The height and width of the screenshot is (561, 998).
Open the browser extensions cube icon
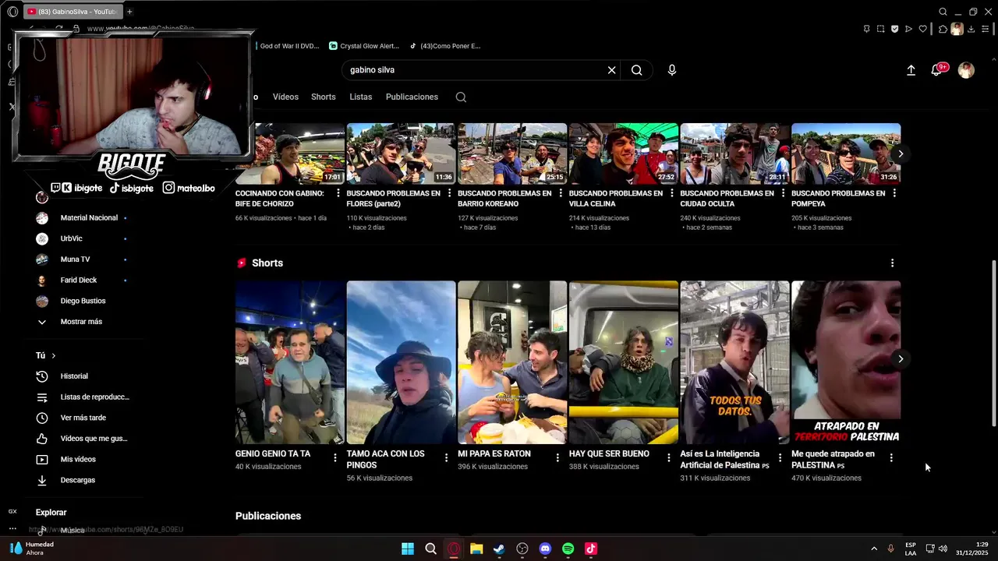coord(943,29)
